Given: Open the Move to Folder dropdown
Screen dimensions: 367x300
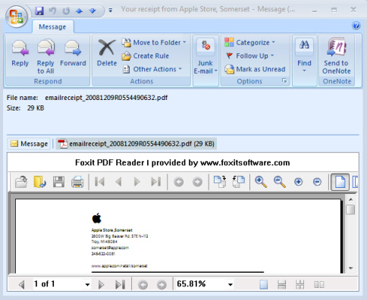Looking at the screenshot, I should 154,42.
